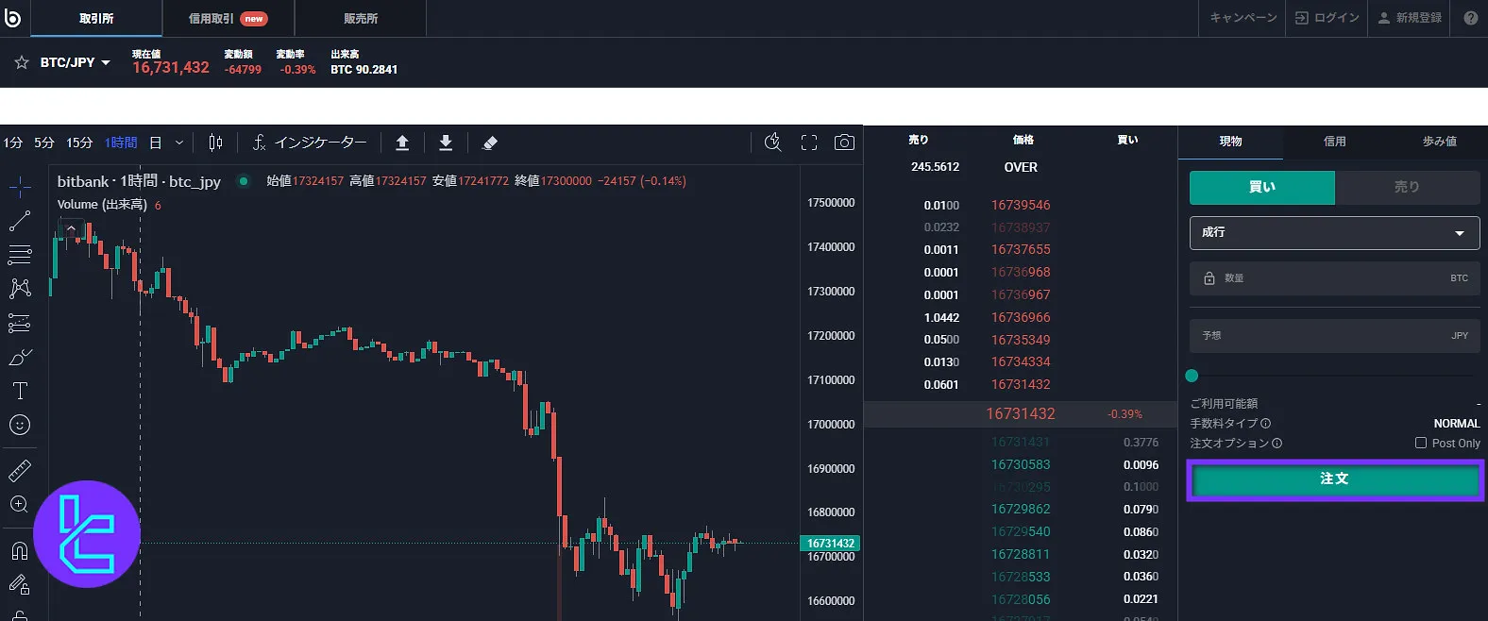Image resolution: width=1488 pixels, height=621 pixels.
Task: Select the 買い buy toggle
Action: (1261, 187)
